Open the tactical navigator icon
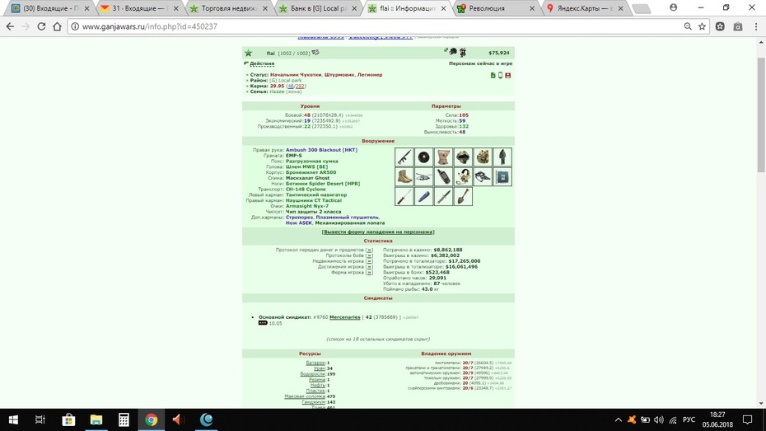 443,177
